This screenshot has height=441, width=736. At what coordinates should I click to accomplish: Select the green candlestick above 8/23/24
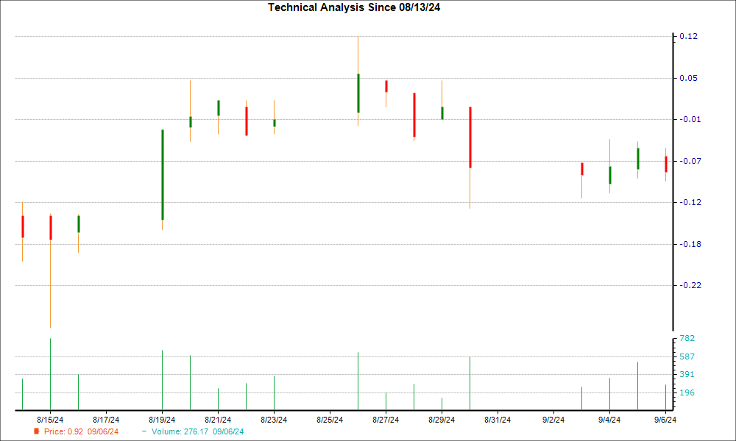275,123
